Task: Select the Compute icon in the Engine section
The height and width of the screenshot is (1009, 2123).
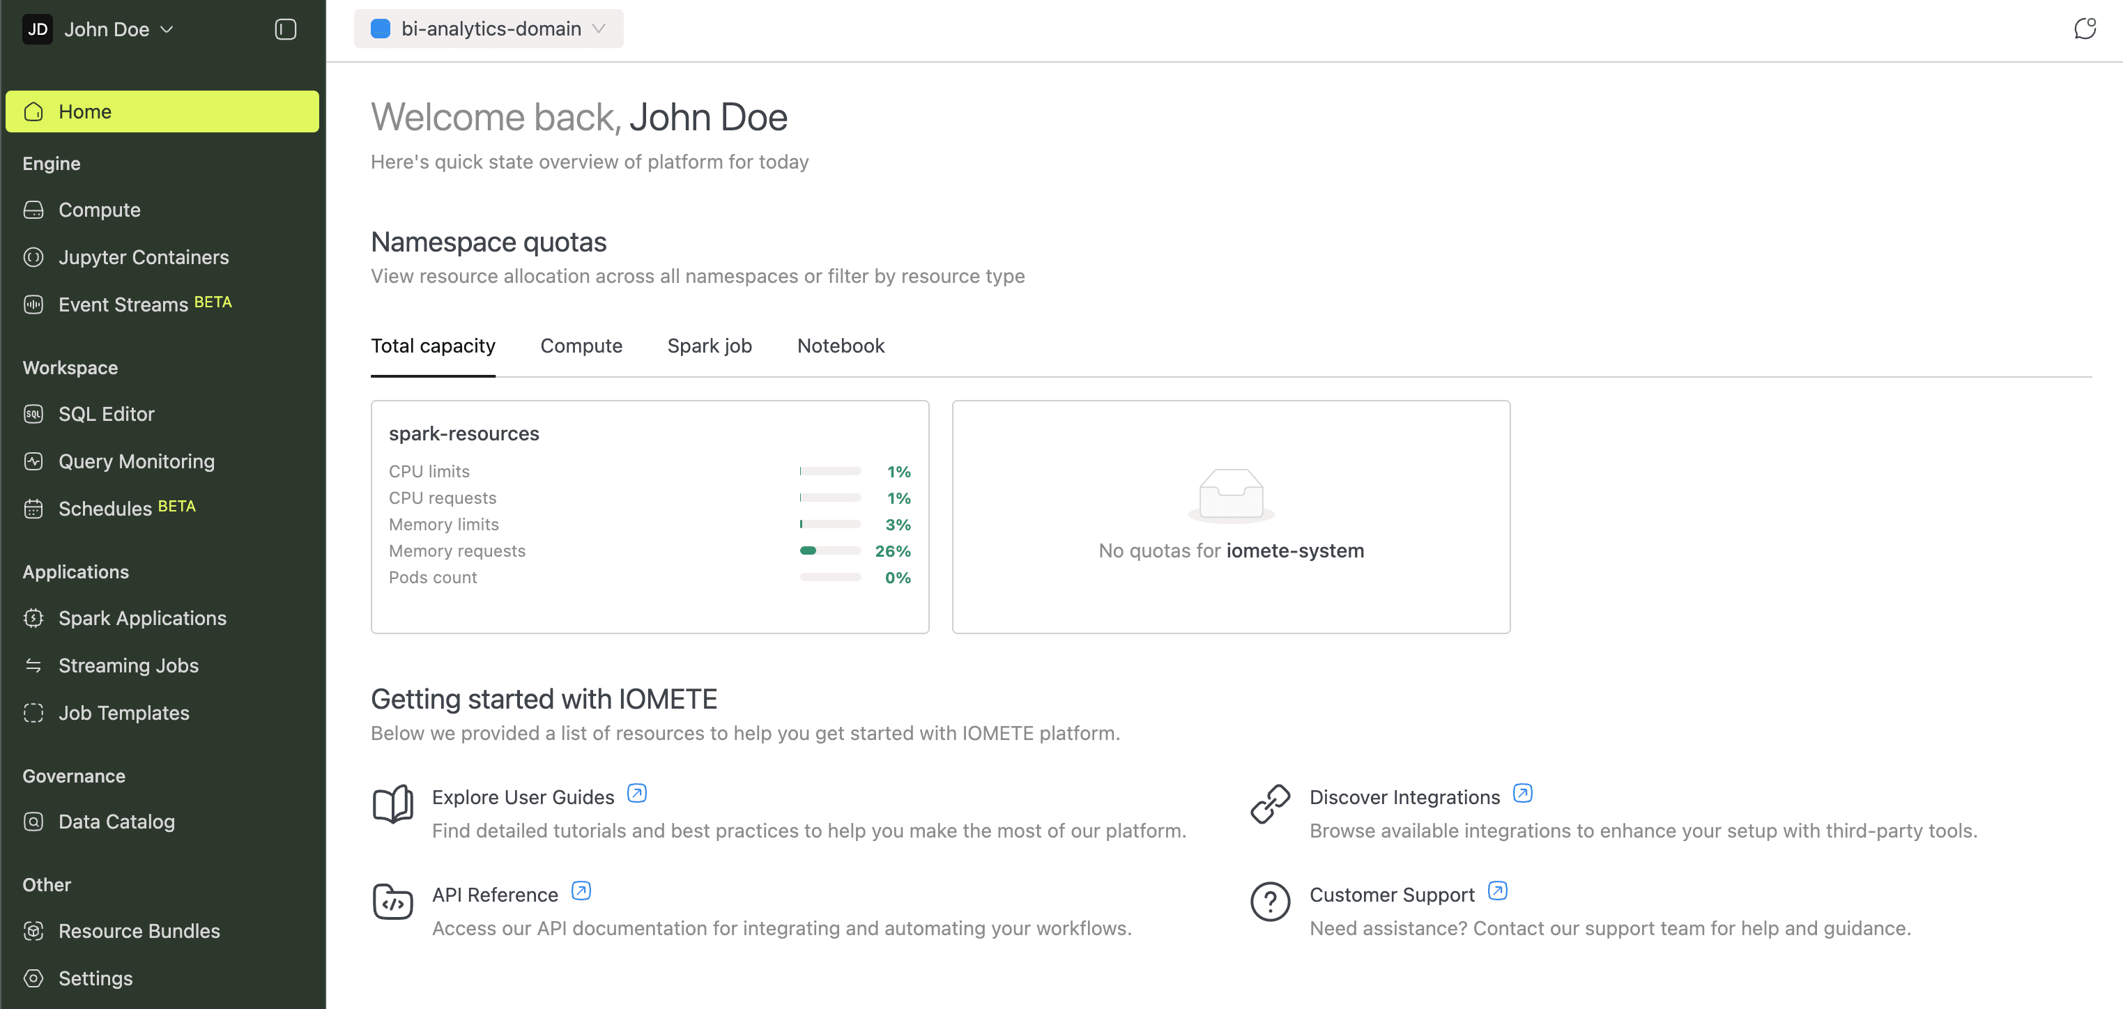Action: [x=33, y=210]
